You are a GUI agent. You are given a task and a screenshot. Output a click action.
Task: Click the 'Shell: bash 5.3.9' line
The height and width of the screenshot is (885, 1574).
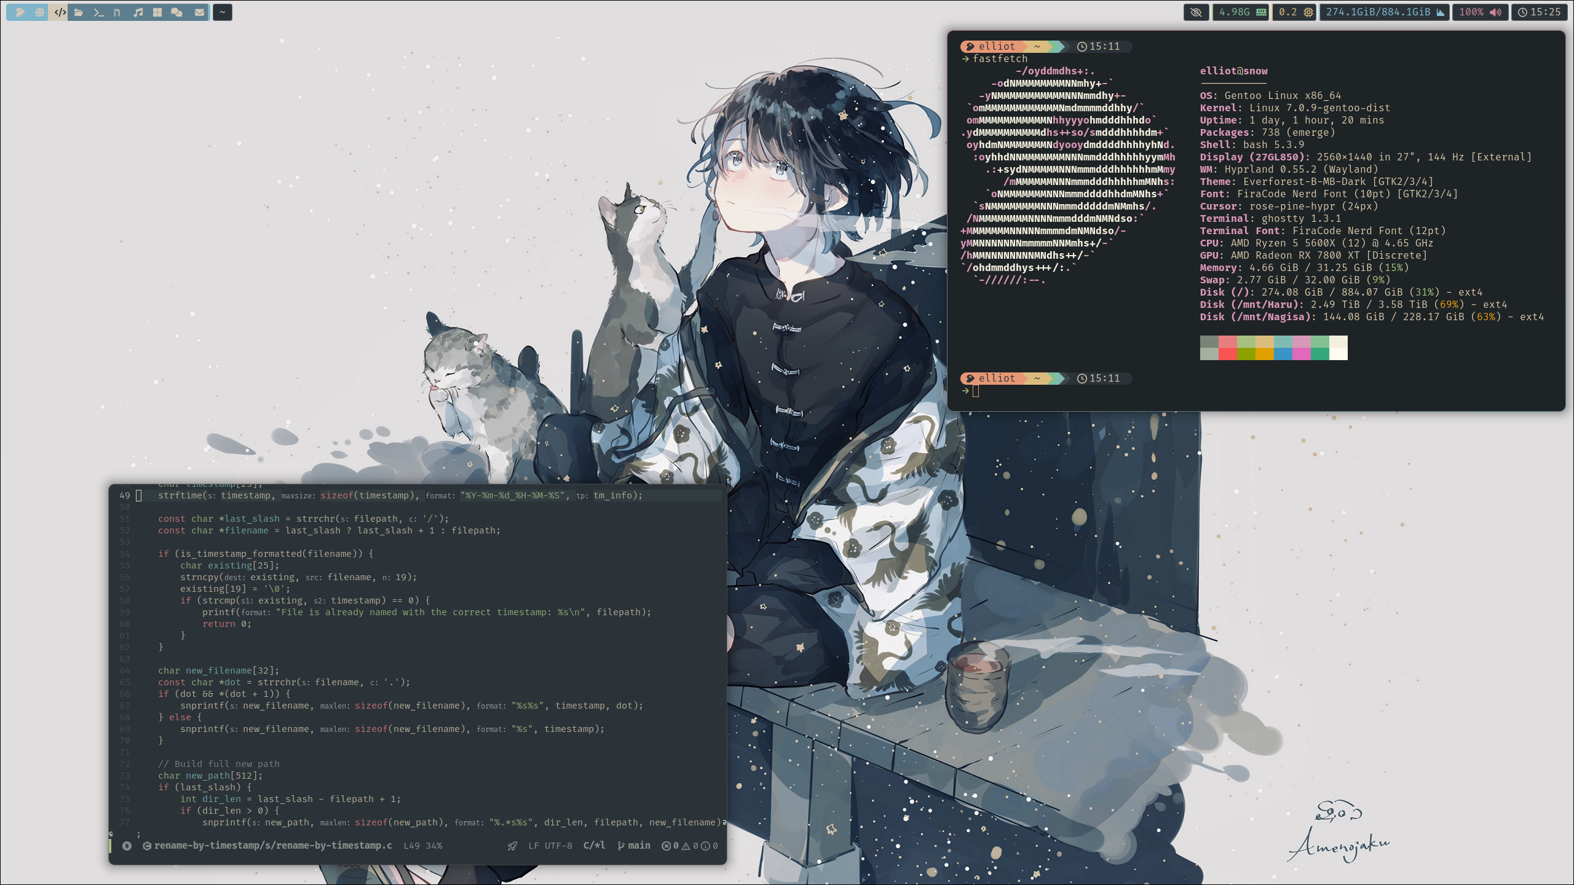click(1252, 144)
